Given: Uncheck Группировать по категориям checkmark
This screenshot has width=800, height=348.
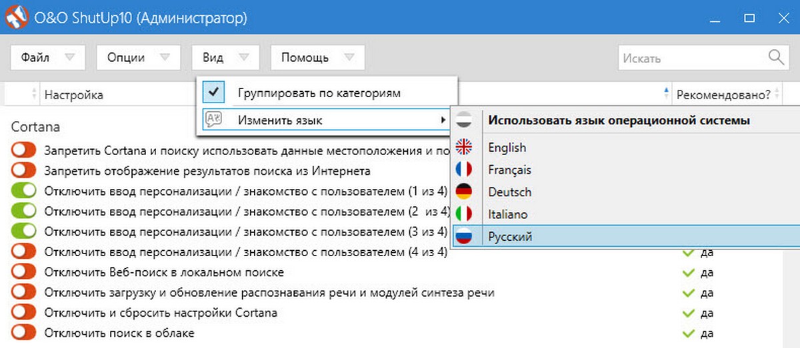Looking at the screenshot, I should (x=213, y=92).
